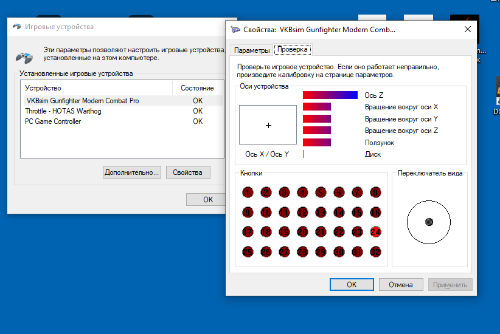Click button indicator 17

pos(248,232)
